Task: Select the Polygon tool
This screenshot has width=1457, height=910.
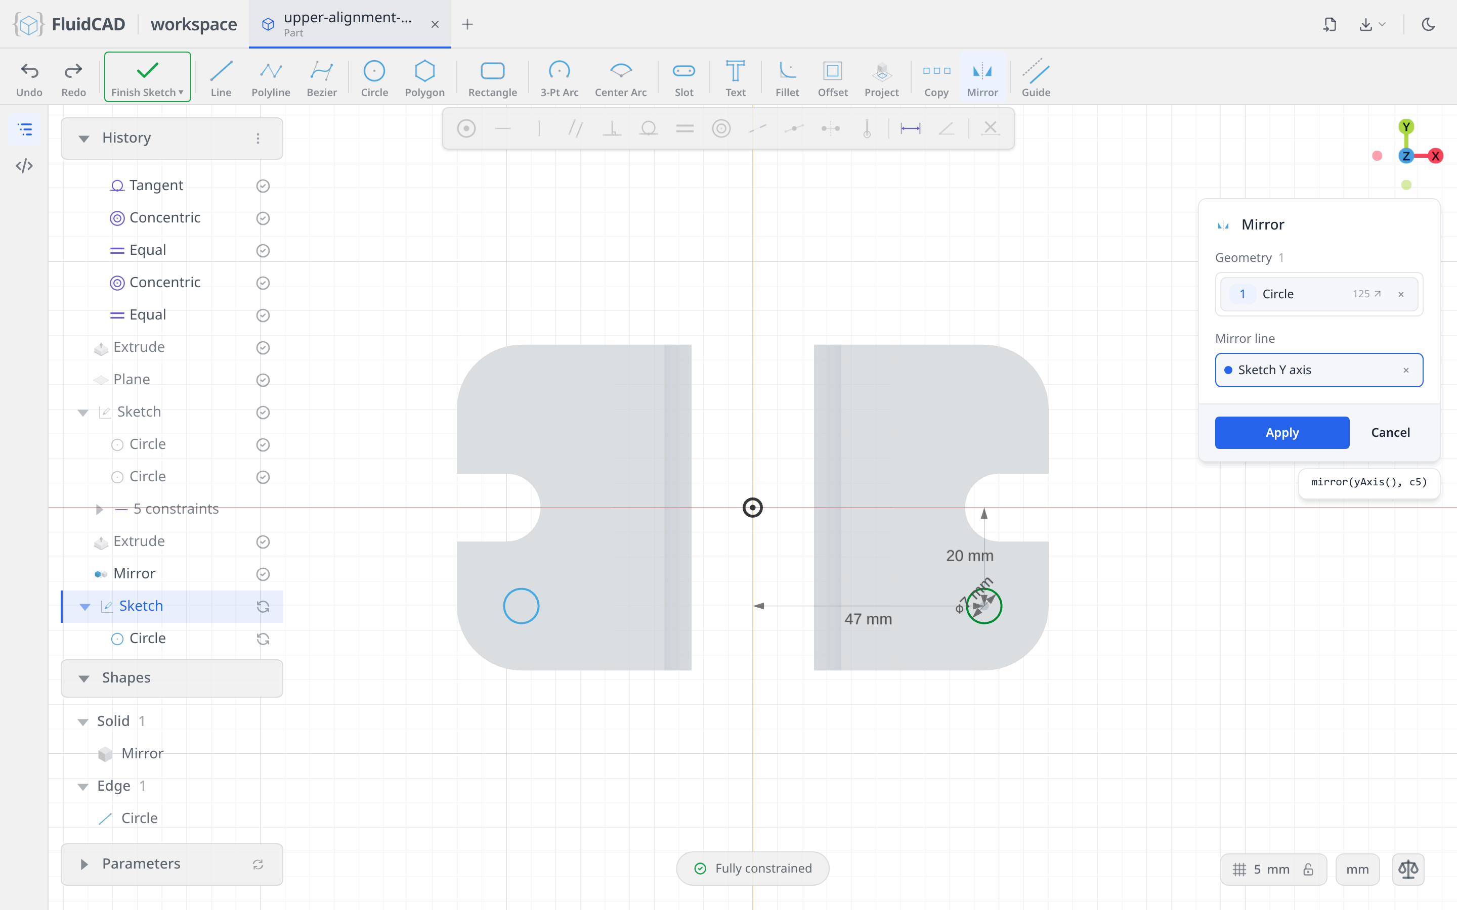Action: (424, 78)
